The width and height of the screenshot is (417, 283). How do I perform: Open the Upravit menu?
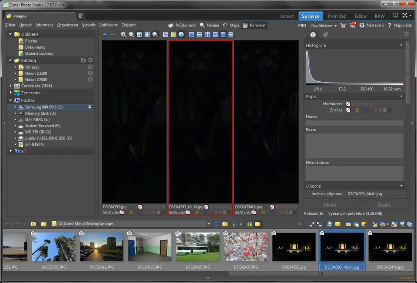point(25,25)
